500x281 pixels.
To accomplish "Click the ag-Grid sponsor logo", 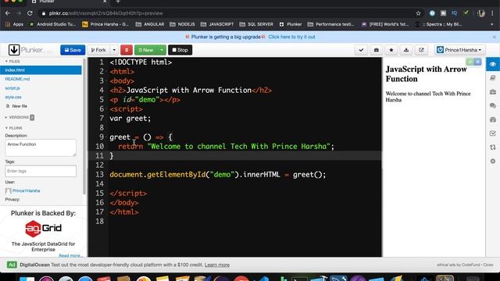I will coord(43,229).
